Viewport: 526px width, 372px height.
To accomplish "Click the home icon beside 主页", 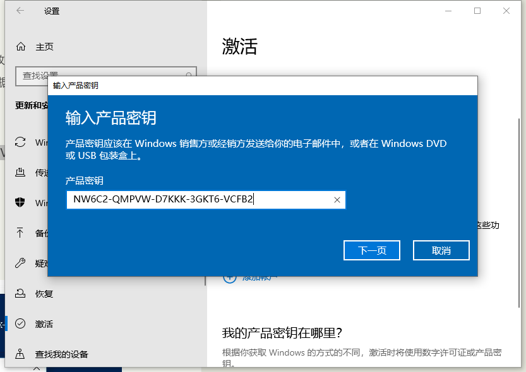I will click(21, 47).
